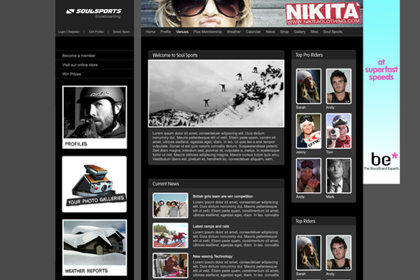Click the Current News heading

pos(165,184)
